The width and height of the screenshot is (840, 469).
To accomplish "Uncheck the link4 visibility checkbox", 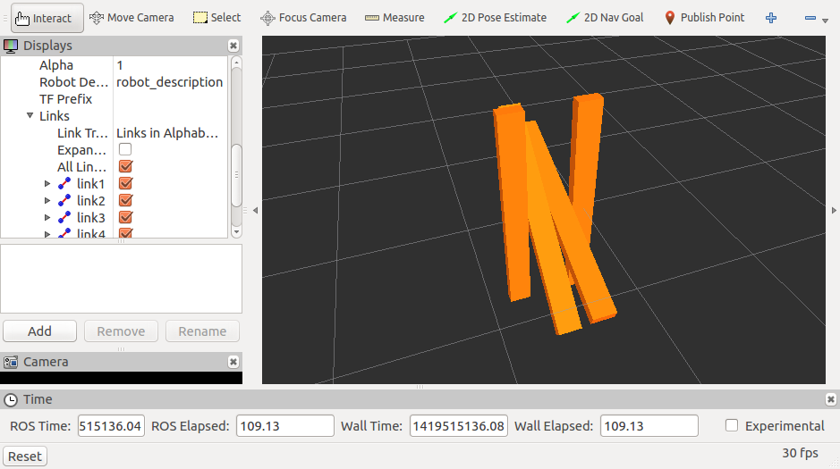I will 125,233.
